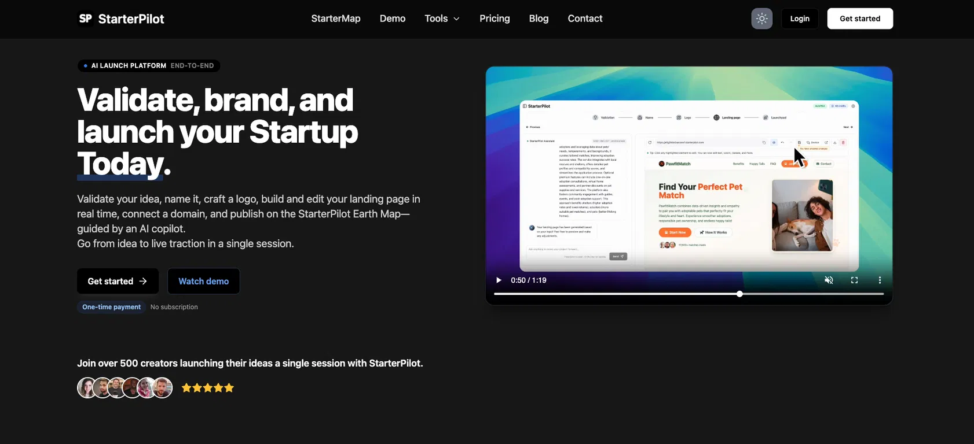Image resolution: width=974 pixels, height=444 pixels.
Task: Open the StarterMap page
Action: [x=336, y=18]
